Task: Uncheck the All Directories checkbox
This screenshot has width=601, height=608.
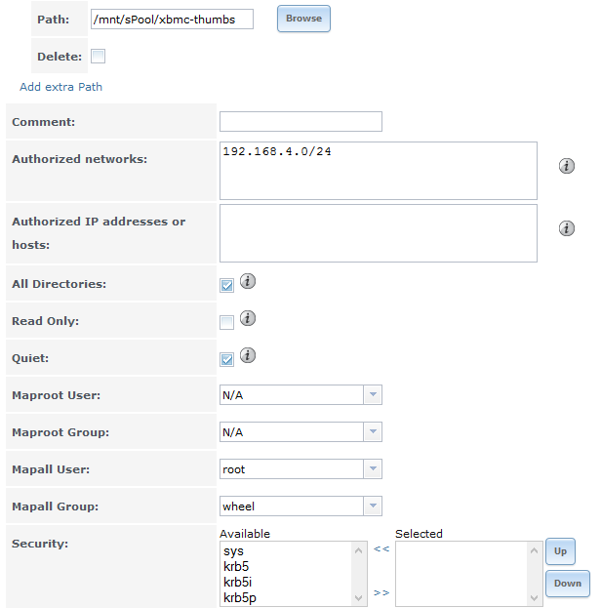Action: [x=226, y=285]
